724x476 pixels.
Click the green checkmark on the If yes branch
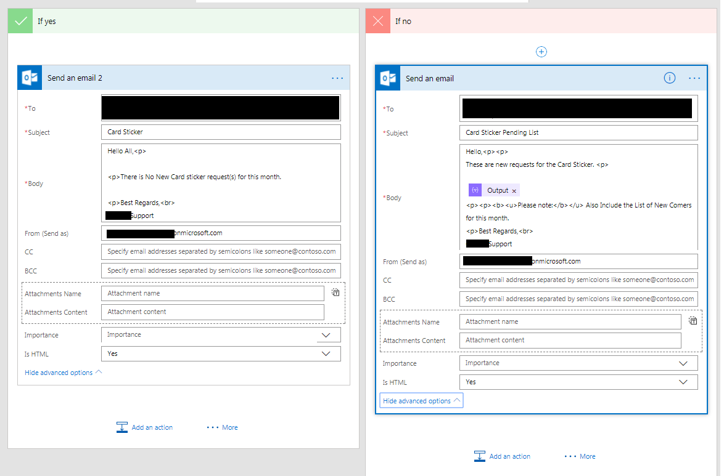20,20
